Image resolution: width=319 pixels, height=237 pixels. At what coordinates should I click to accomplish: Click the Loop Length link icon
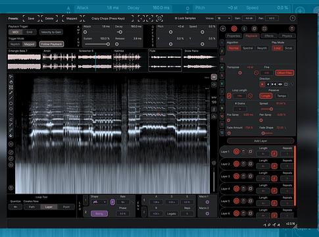[250, 96]
